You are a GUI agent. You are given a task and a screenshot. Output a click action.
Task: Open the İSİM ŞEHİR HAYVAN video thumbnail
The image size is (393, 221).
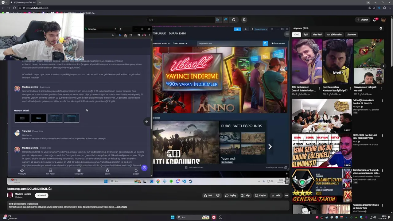point(321,150)
